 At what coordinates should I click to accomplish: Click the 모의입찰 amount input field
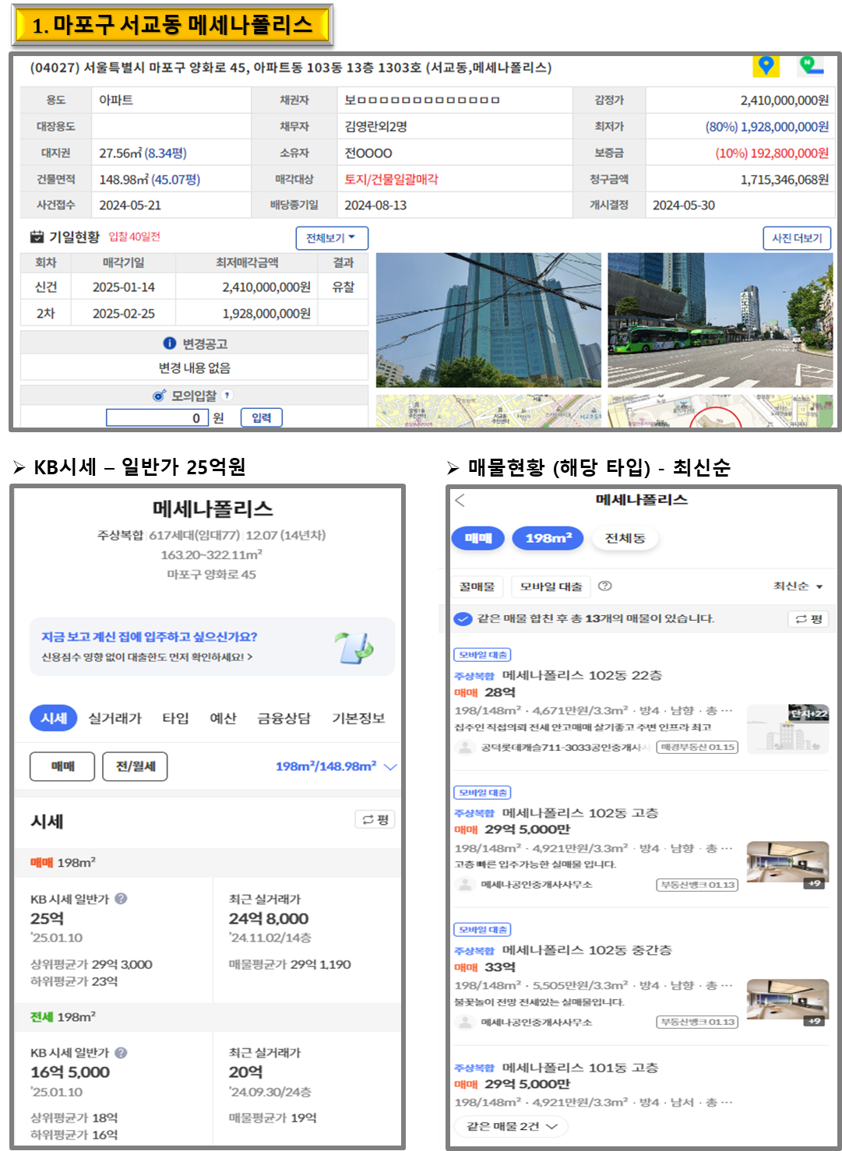click(x=157, y=418)
